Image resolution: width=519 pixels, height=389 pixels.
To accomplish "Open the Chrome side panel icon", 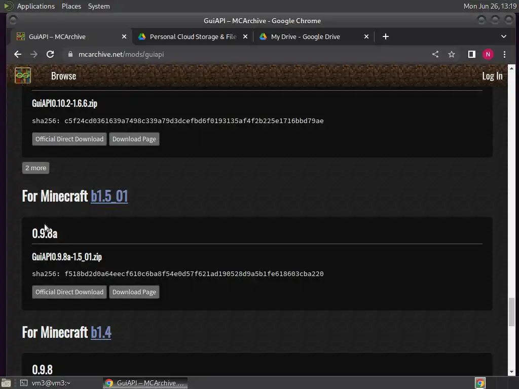I will (472, 54).
